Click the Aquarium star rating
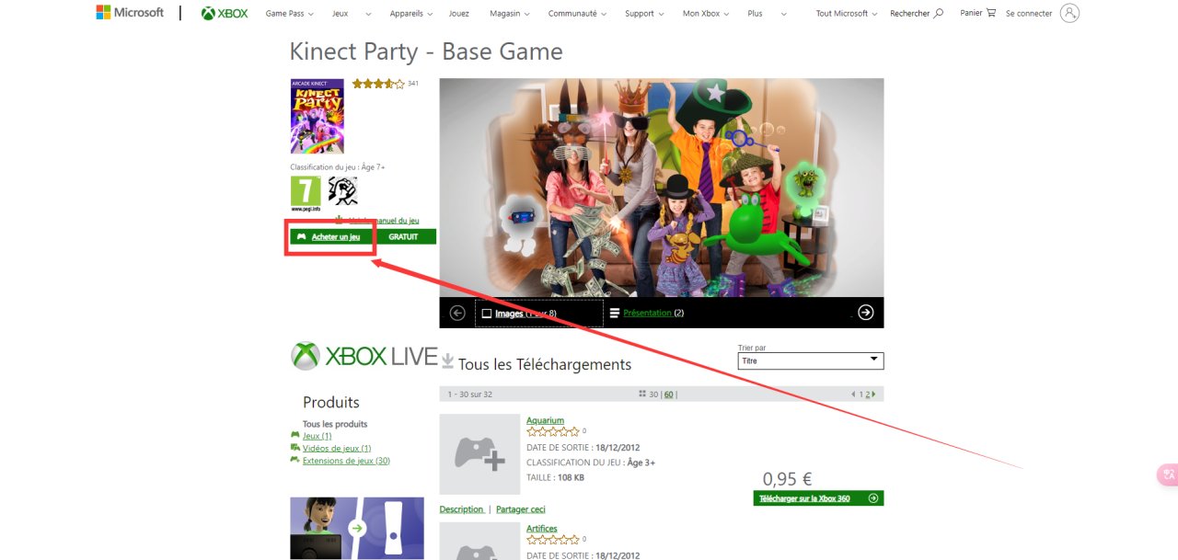Image resolution: width=1178 pixels, height=560 pixels. (553, 431)
